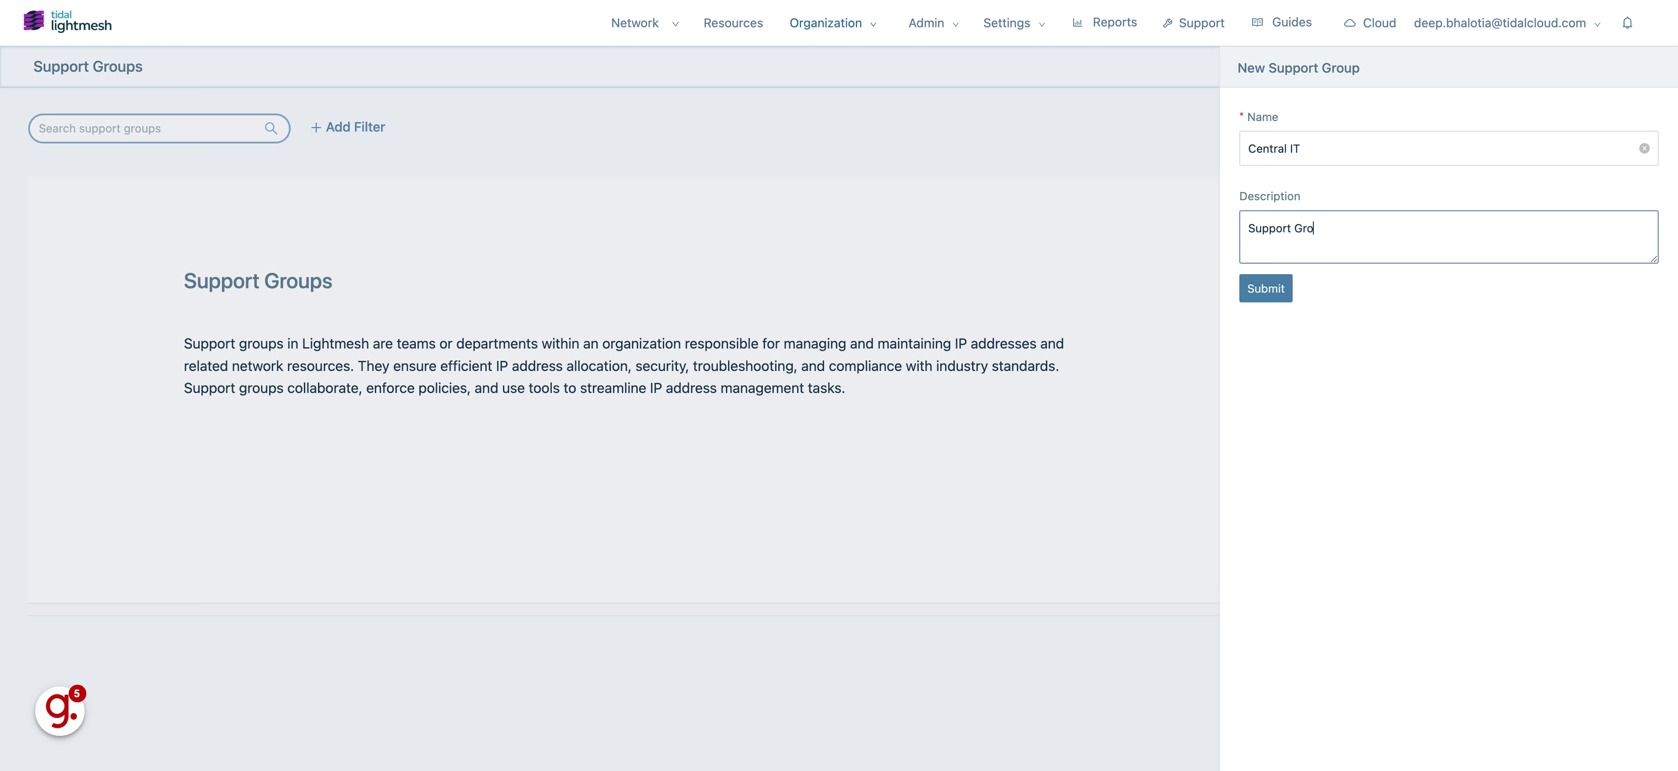
Task: Expand the Settings menu
Action: click(1014, 23)
